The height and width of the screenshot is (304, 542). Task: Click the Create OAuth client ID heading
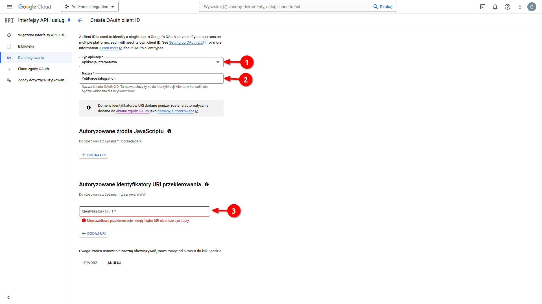[115, 20]
